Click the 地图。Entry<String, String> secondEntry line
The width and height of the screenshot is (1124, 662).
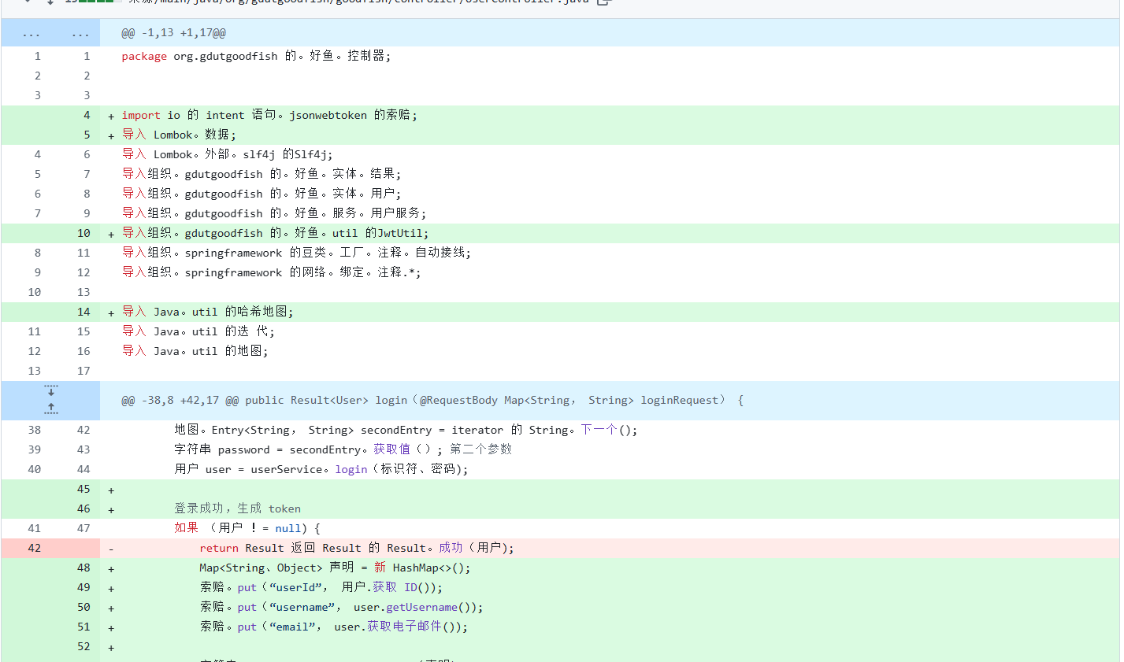406,430
